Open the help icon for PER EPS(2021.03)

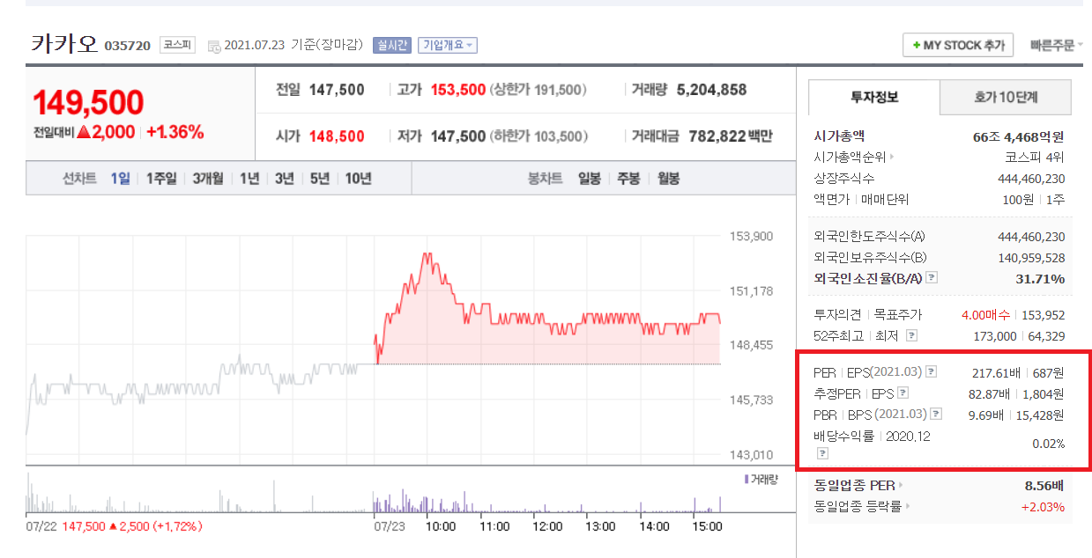point(931,372)
